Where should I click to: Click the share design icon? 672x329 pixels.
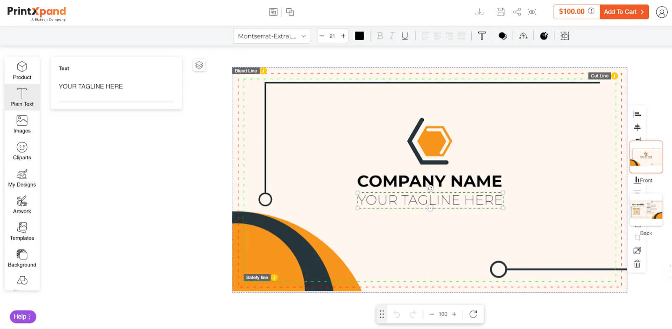point(517,12)
